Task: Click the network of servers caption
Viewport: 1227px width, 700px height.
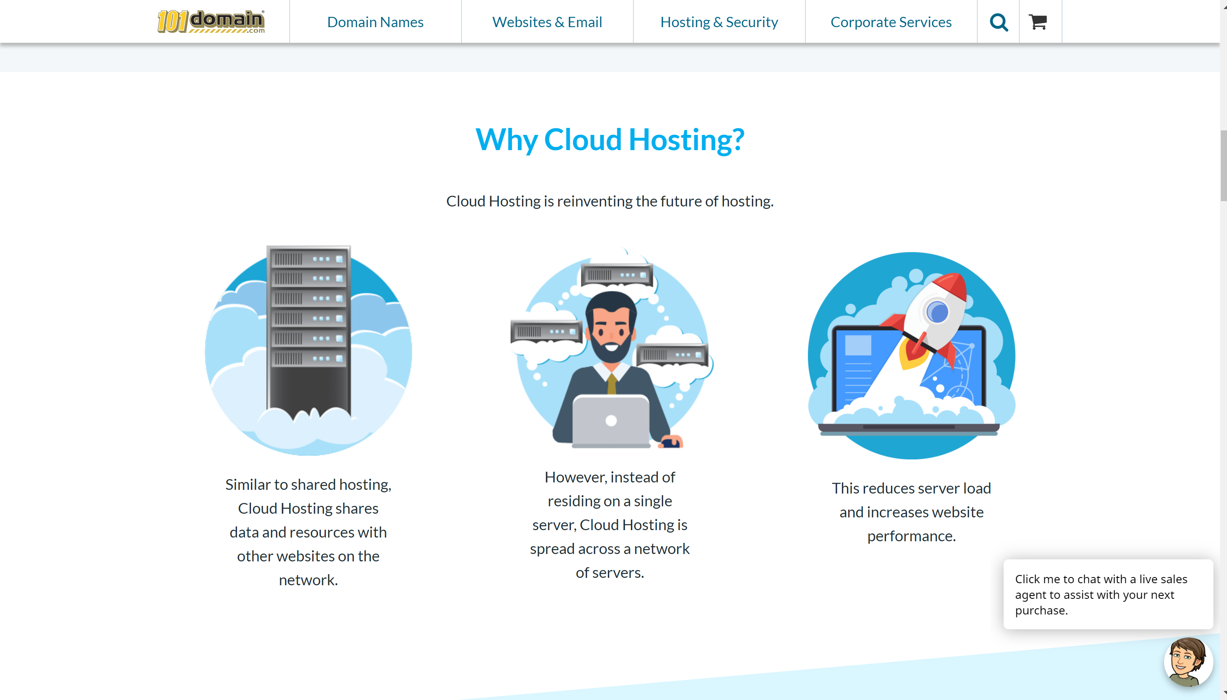Action: pos(610,524)
